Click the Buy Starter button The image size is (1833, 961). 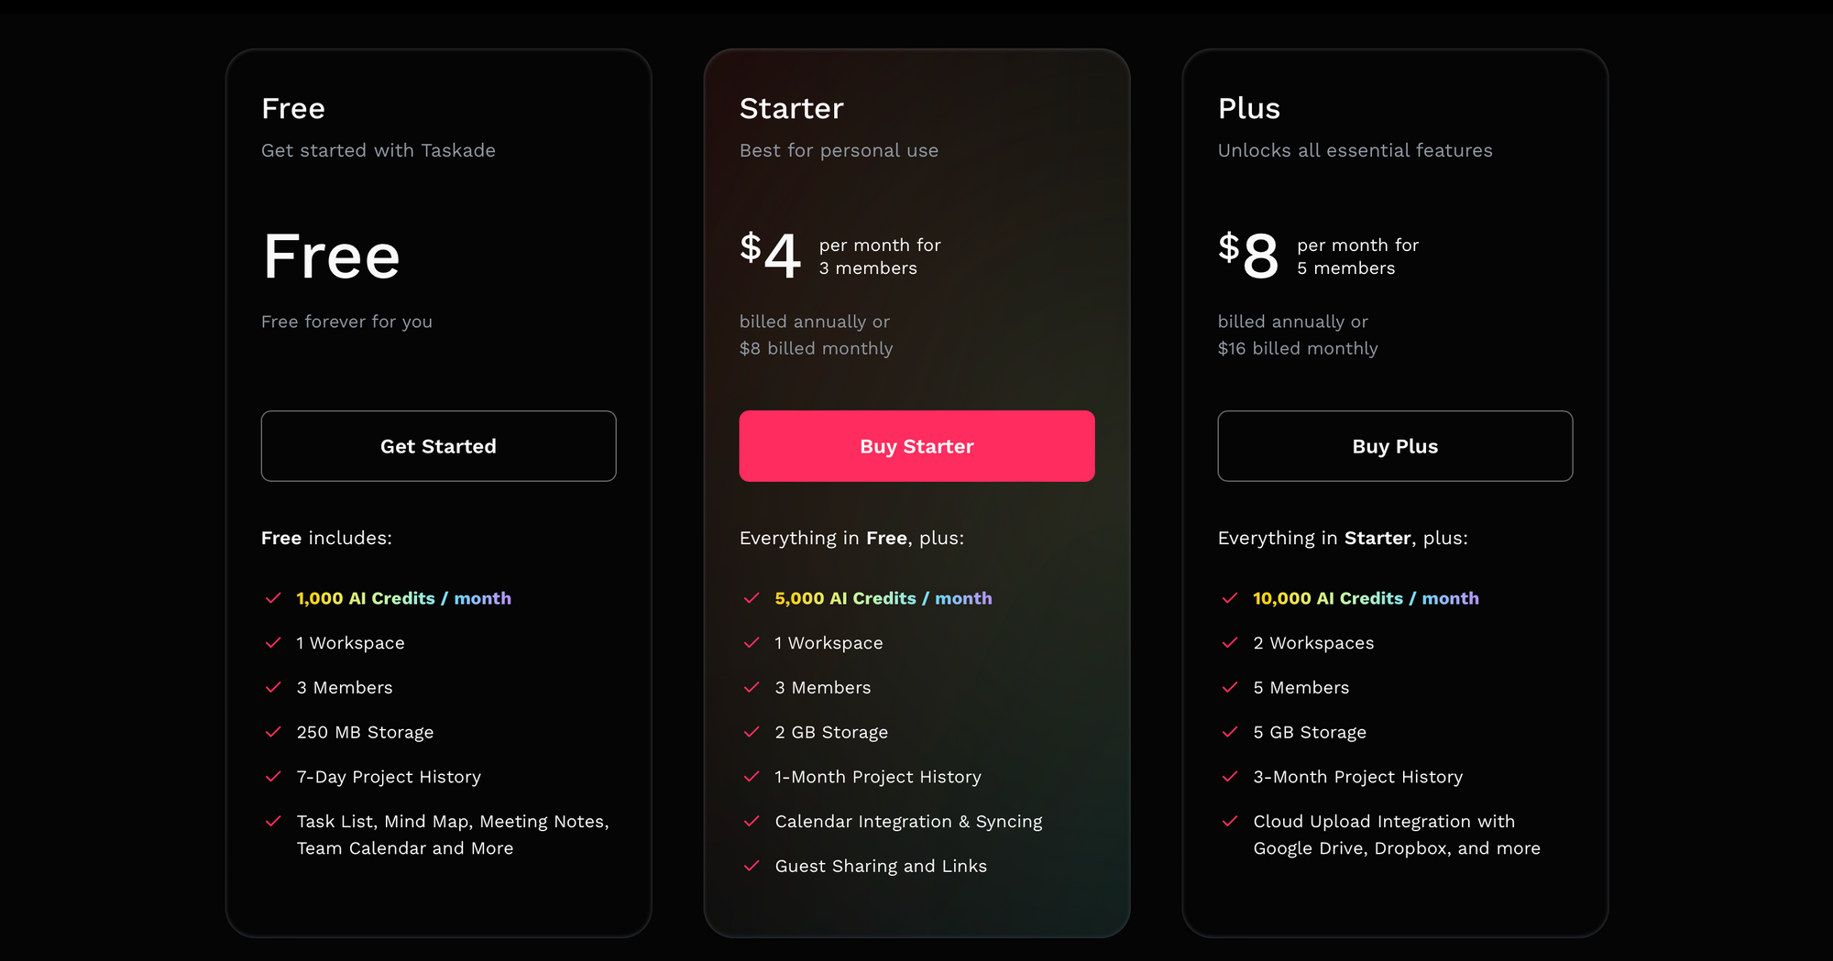916,446
